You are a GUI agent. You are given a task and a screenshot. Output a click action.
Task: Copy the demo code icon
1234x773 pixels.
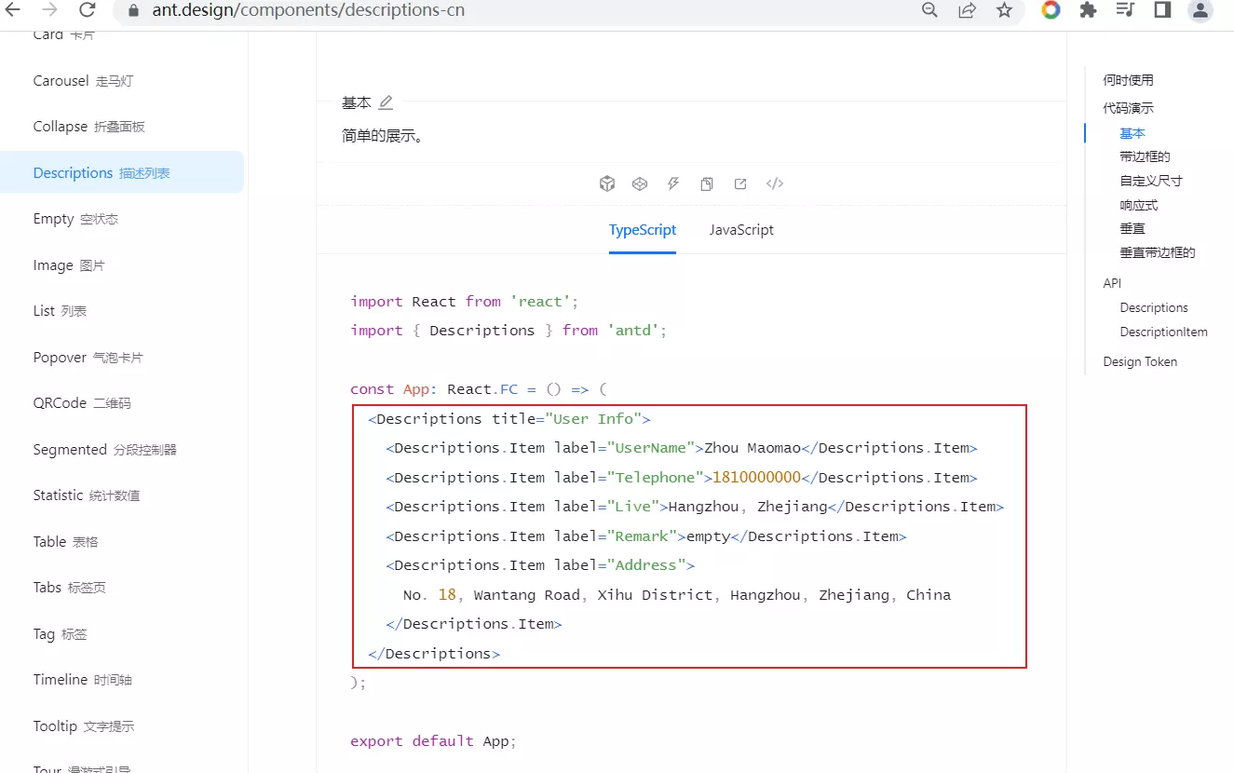[707, 183]
